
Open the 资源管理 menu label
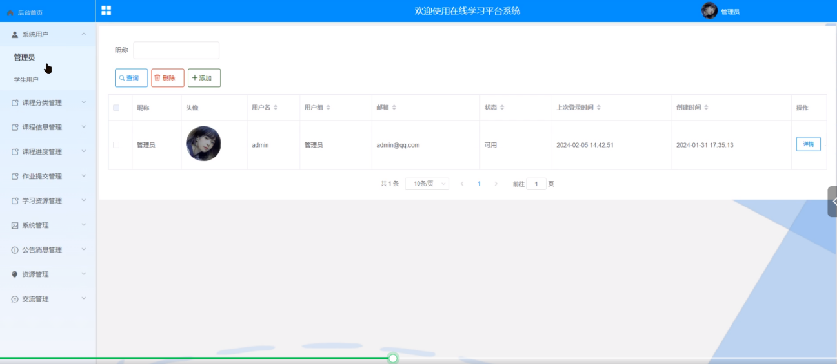point(35,274)
